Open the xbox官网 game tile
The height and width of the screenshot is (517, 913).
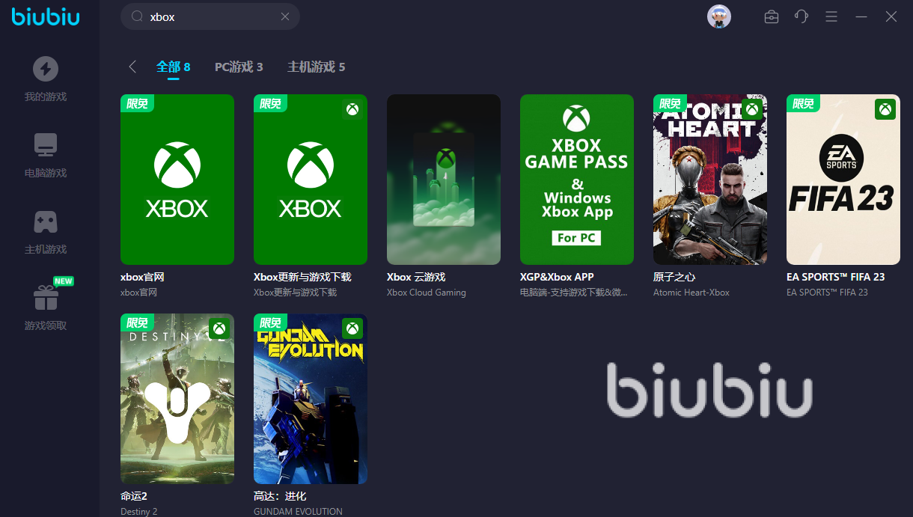pyautogui.click(x=177, y=180)
